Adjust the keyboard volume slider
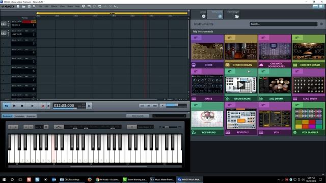This screenshot has height=183, width=326. 170,127
